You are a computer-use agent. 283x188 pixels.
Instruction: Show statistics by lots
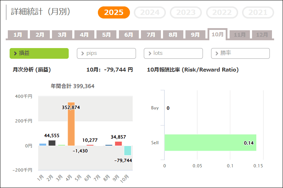click(x=173, y=53)
